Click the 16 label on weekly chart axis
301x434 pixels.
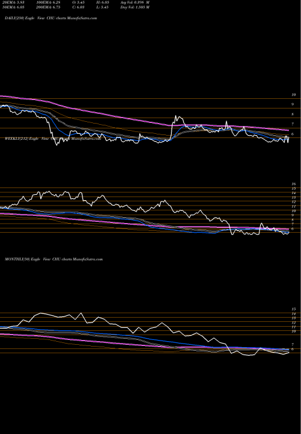pos(294,184)
